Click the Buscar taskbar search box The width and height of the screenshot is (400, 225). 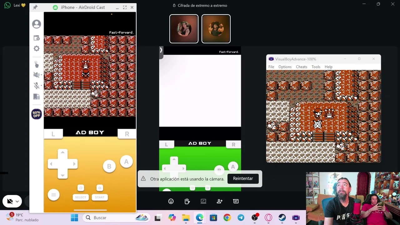tap(116, 218)
